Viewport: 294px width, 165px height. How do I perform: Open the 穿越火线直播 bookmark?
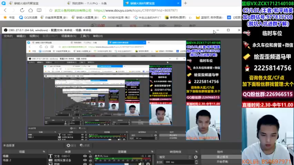coord(85,17)
